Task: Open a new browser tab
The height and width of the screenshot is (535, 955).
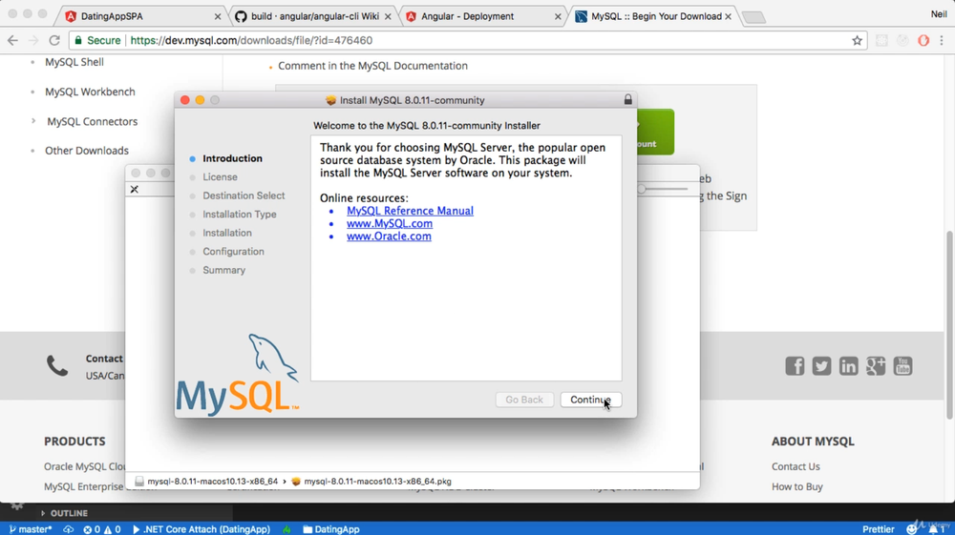Action: coord(754,17)
